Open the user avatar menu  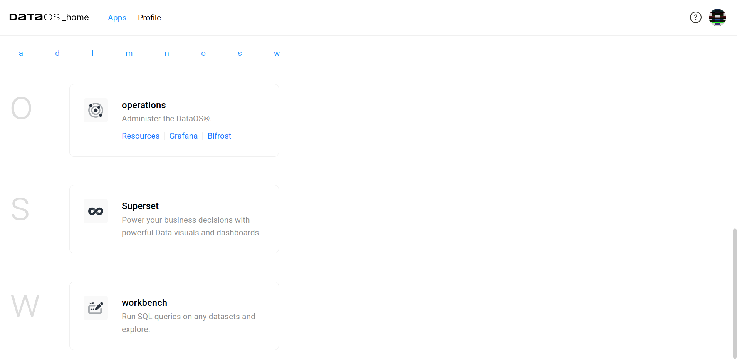click(x=717, y=18)
